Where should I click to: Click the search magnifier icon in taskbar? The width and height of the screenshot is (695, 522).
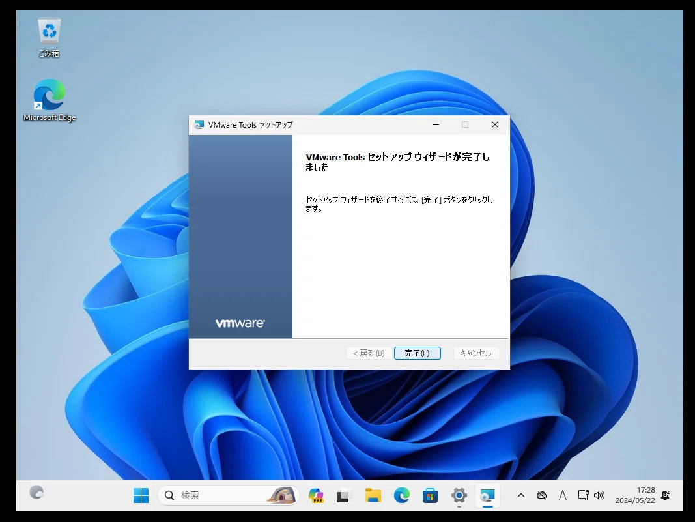(x=169, y=495)
